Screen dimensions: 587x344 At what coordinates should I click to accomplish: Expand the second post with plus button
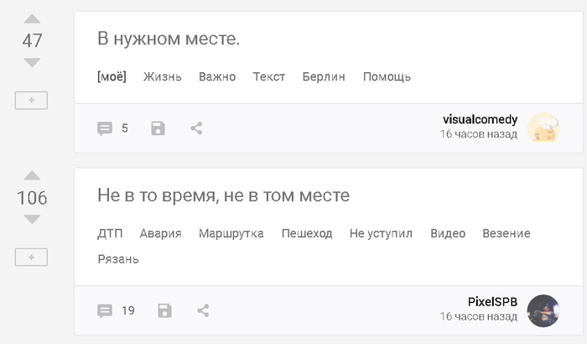click(x=31, y=258)
